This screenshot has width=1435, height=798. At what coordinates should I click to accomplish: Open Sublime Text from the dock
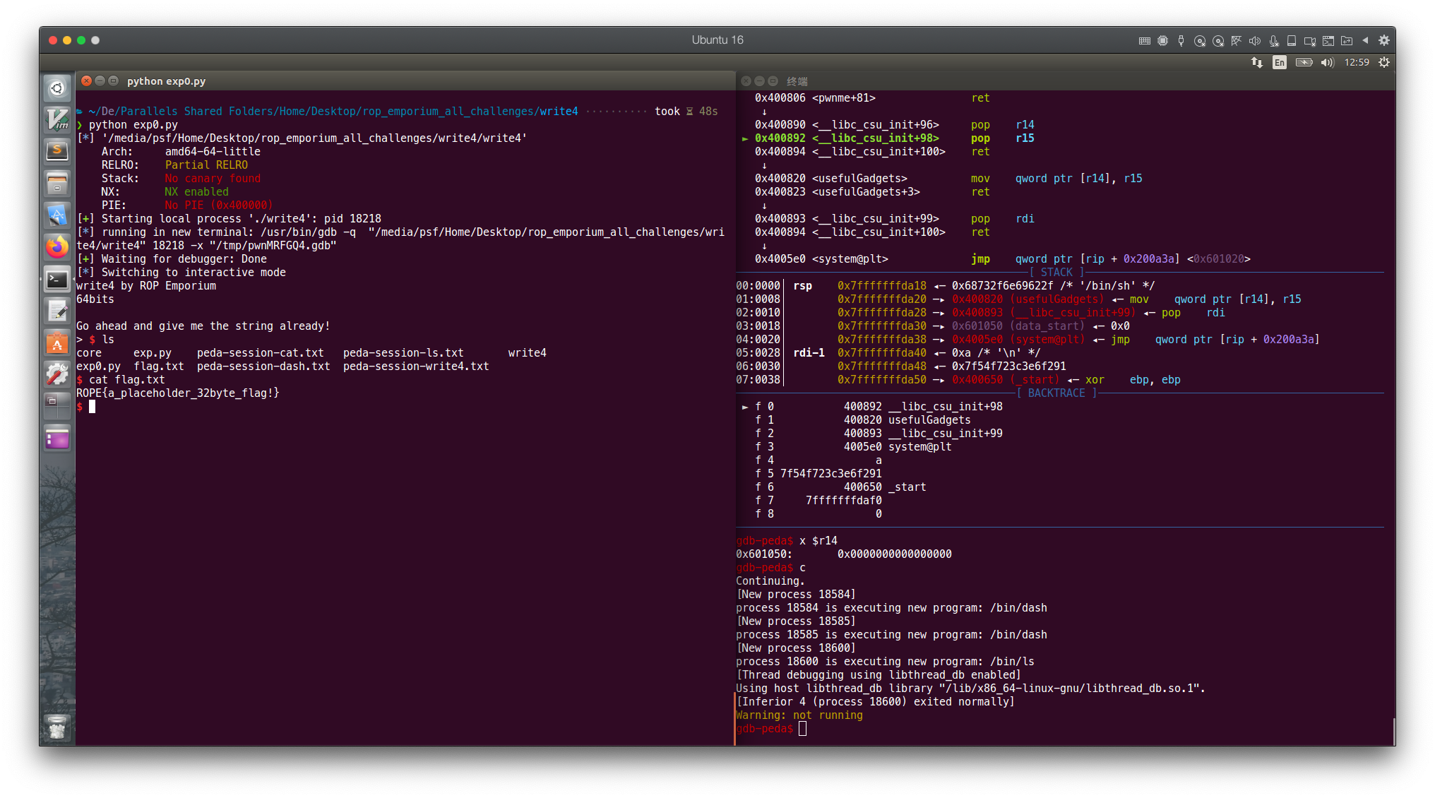(57, 150)
